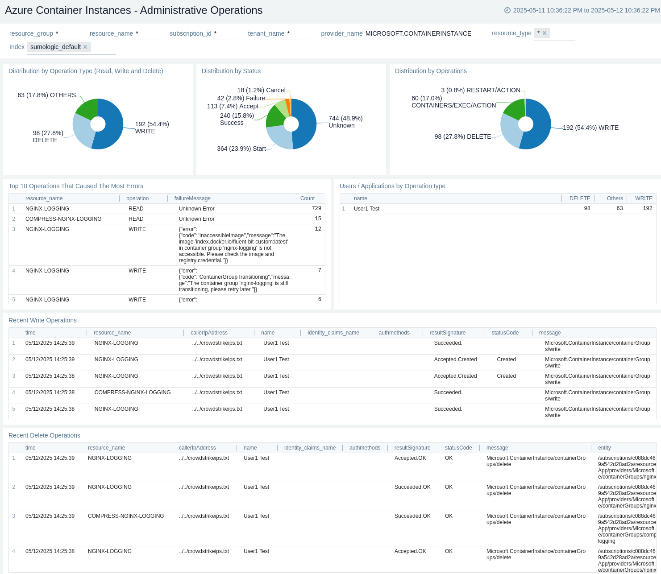661x574 pixels.
Task: Edit the provider_name field showing MICROSOFT.CONTAINERINSTANCE
Action: (x=423, y=34)
